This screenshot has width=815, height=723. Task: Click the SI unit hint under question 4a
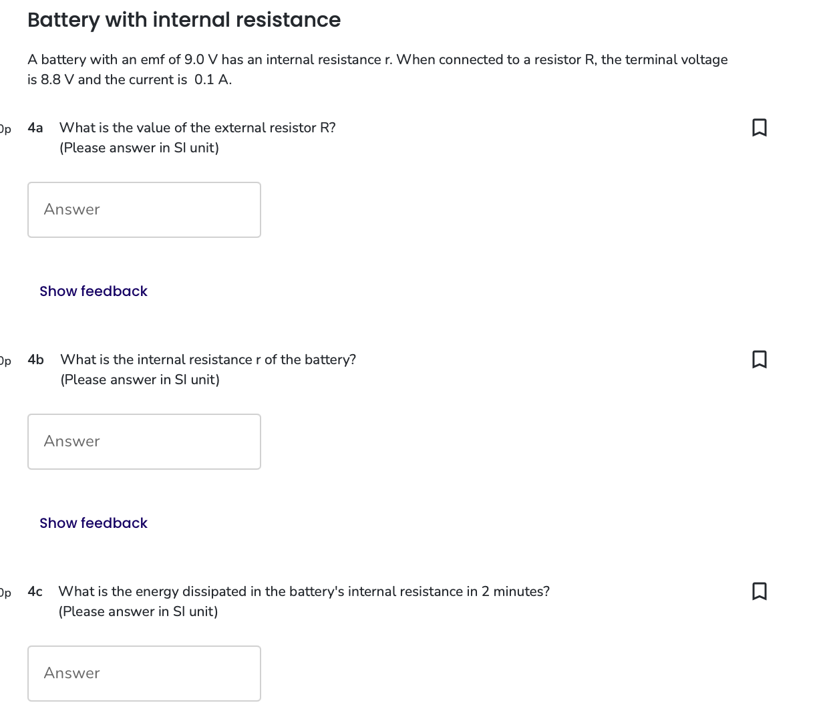point(139,148)
